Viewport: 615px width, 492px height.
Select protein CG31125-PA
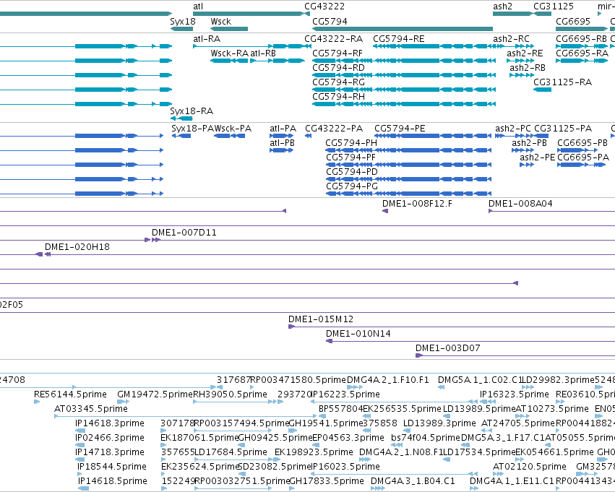pos(563,129)
